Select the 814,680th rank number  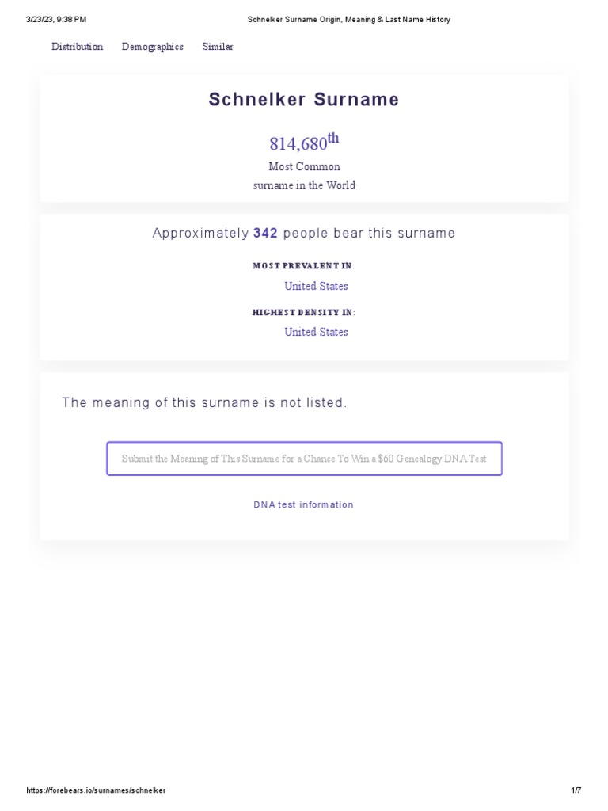[304, 142]
